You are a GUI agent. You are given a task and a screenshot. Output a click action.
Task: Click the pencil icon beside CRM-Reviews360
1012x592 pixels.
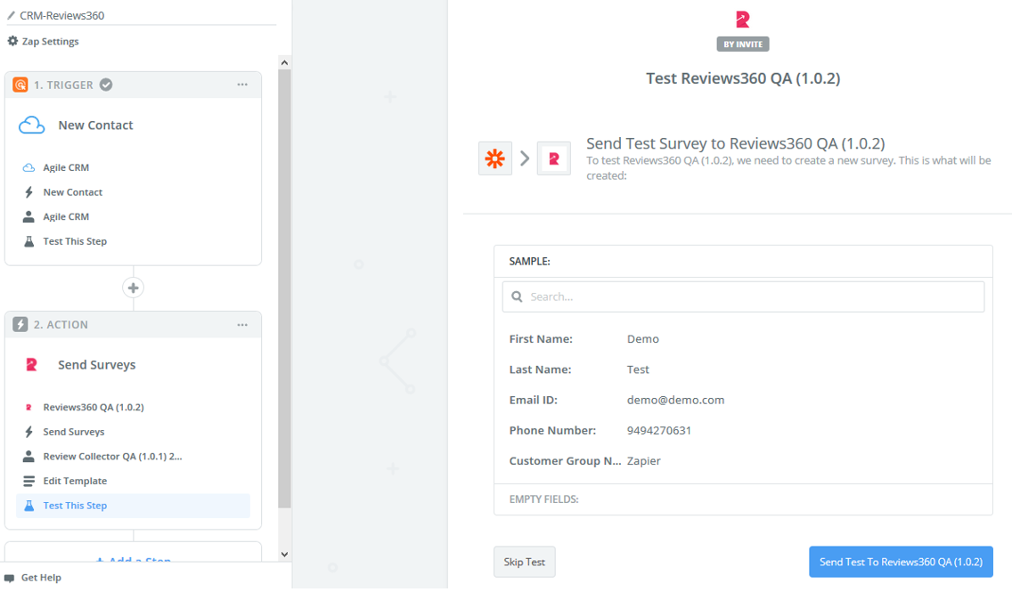click(11, 15)
